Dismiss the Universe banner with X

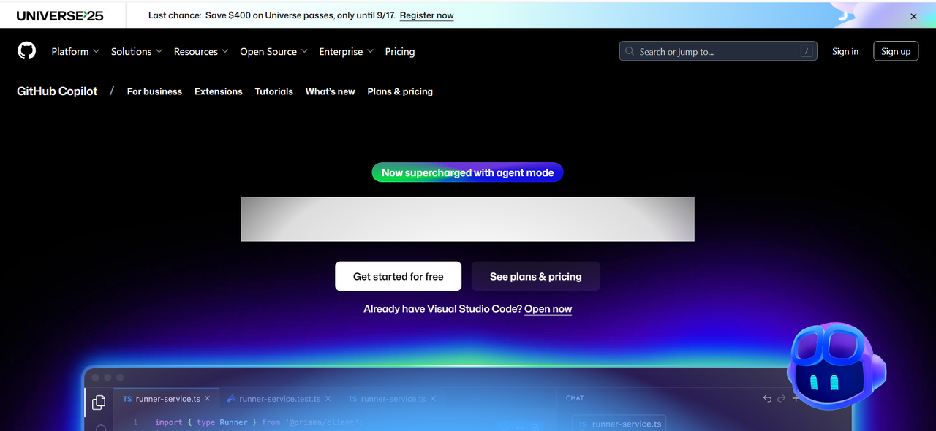pyautogui.click(x=913, y=16)
